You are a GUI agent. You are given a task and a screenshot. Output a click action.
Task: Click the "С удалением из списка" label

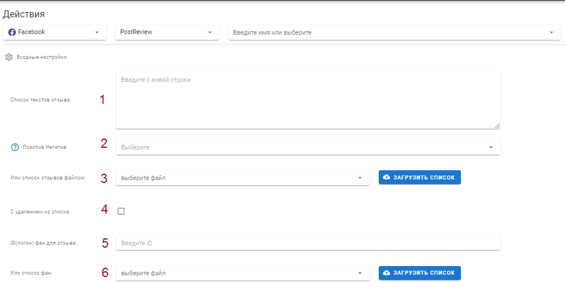coord(40,212)
